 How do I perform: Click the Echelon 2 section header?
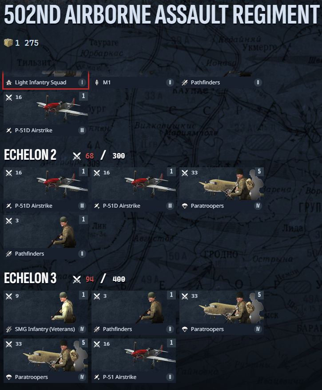click(x=30, y=155)
